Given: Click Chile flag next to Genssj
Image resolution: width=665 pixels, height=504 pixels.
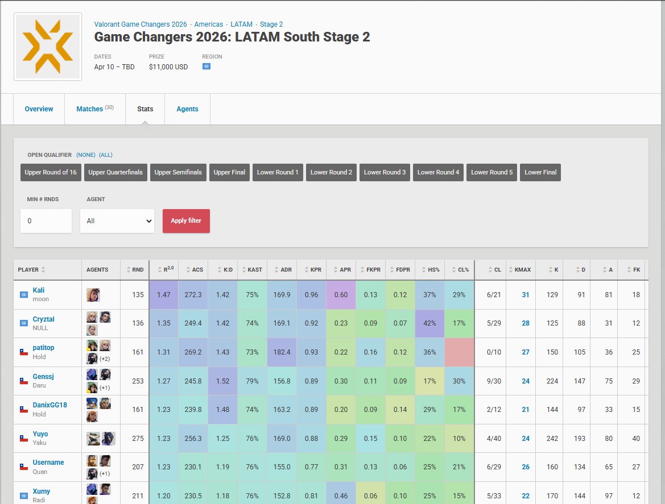Looking at the screenshot, I should 24,381.
